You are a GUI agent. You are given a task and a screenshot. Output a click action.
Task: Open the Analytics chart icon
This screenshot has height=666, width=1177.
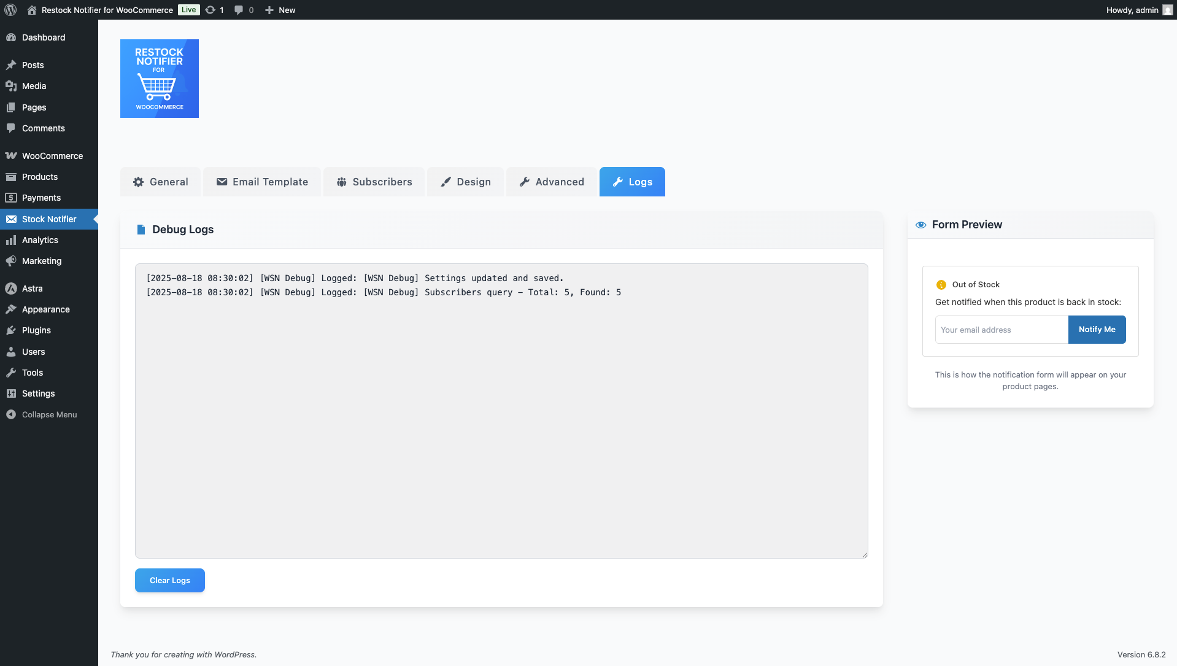[11, 240]
